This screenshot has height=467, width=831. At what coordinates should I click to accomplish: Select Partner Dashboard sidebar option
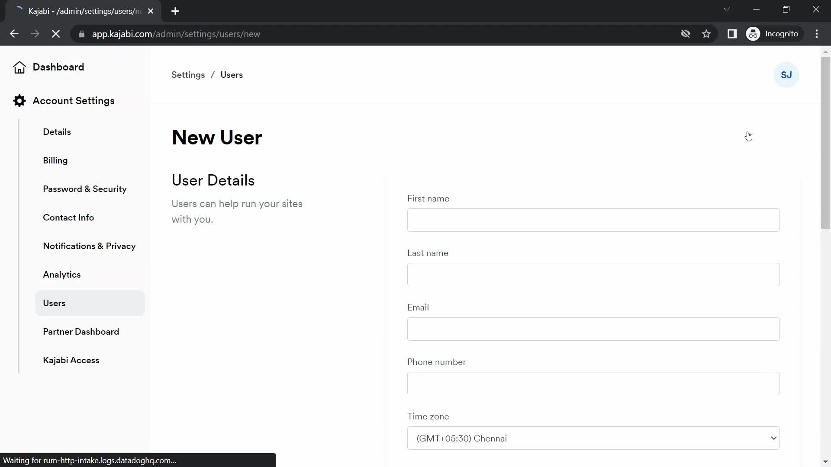tap(81, 332)
